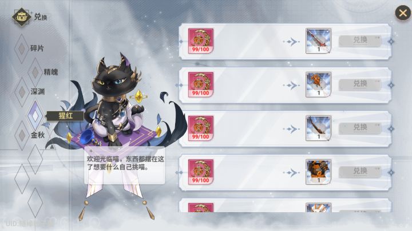Click 兑换 button for the brown blade
Image resolution: width=412 pixels, height=231 pixels.
(360, 128)
